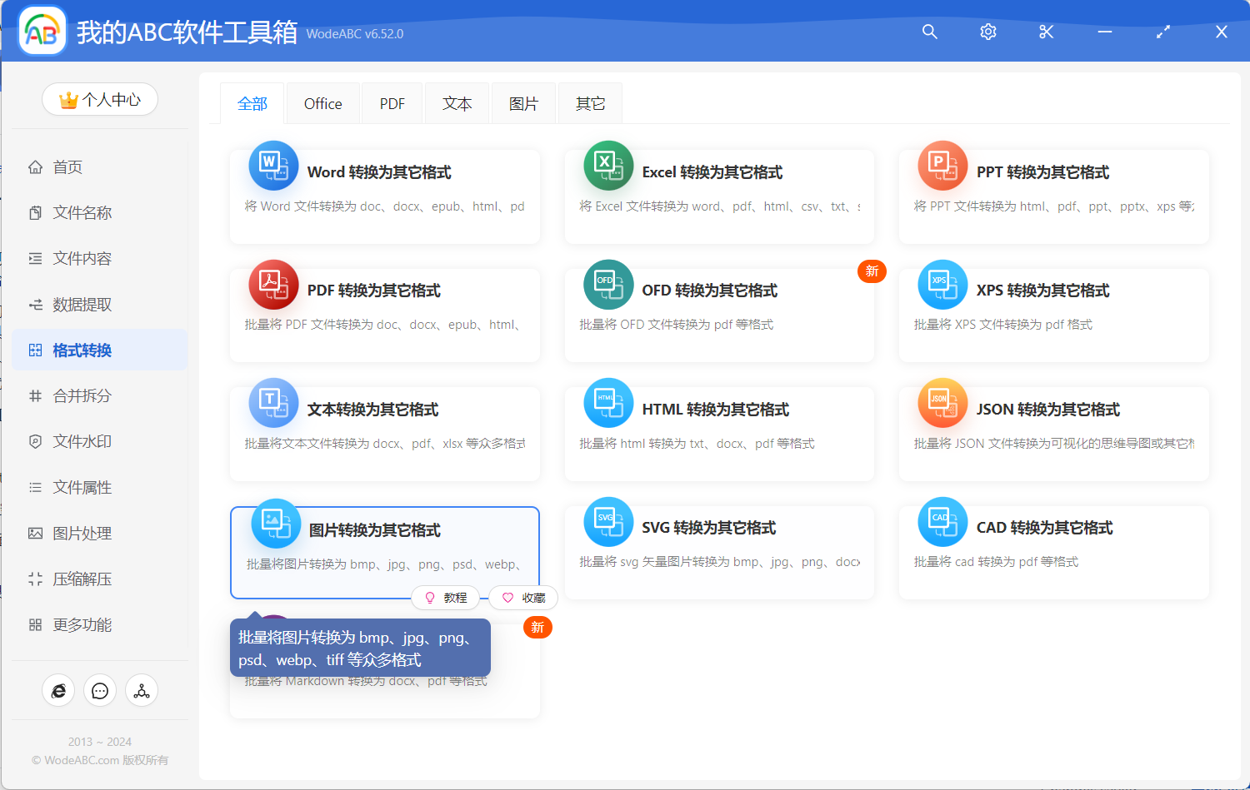Select 图片处理 in the sidebar
1250x790 pixels.
pos(81,533)
